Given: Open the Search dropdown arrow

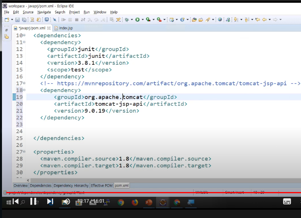Looking at the screenshot, I should [x=213, y=20].
